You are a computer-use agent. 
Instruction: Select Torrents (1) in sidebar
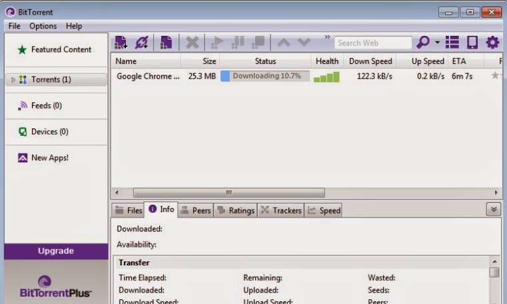click(x=56, y=80)
